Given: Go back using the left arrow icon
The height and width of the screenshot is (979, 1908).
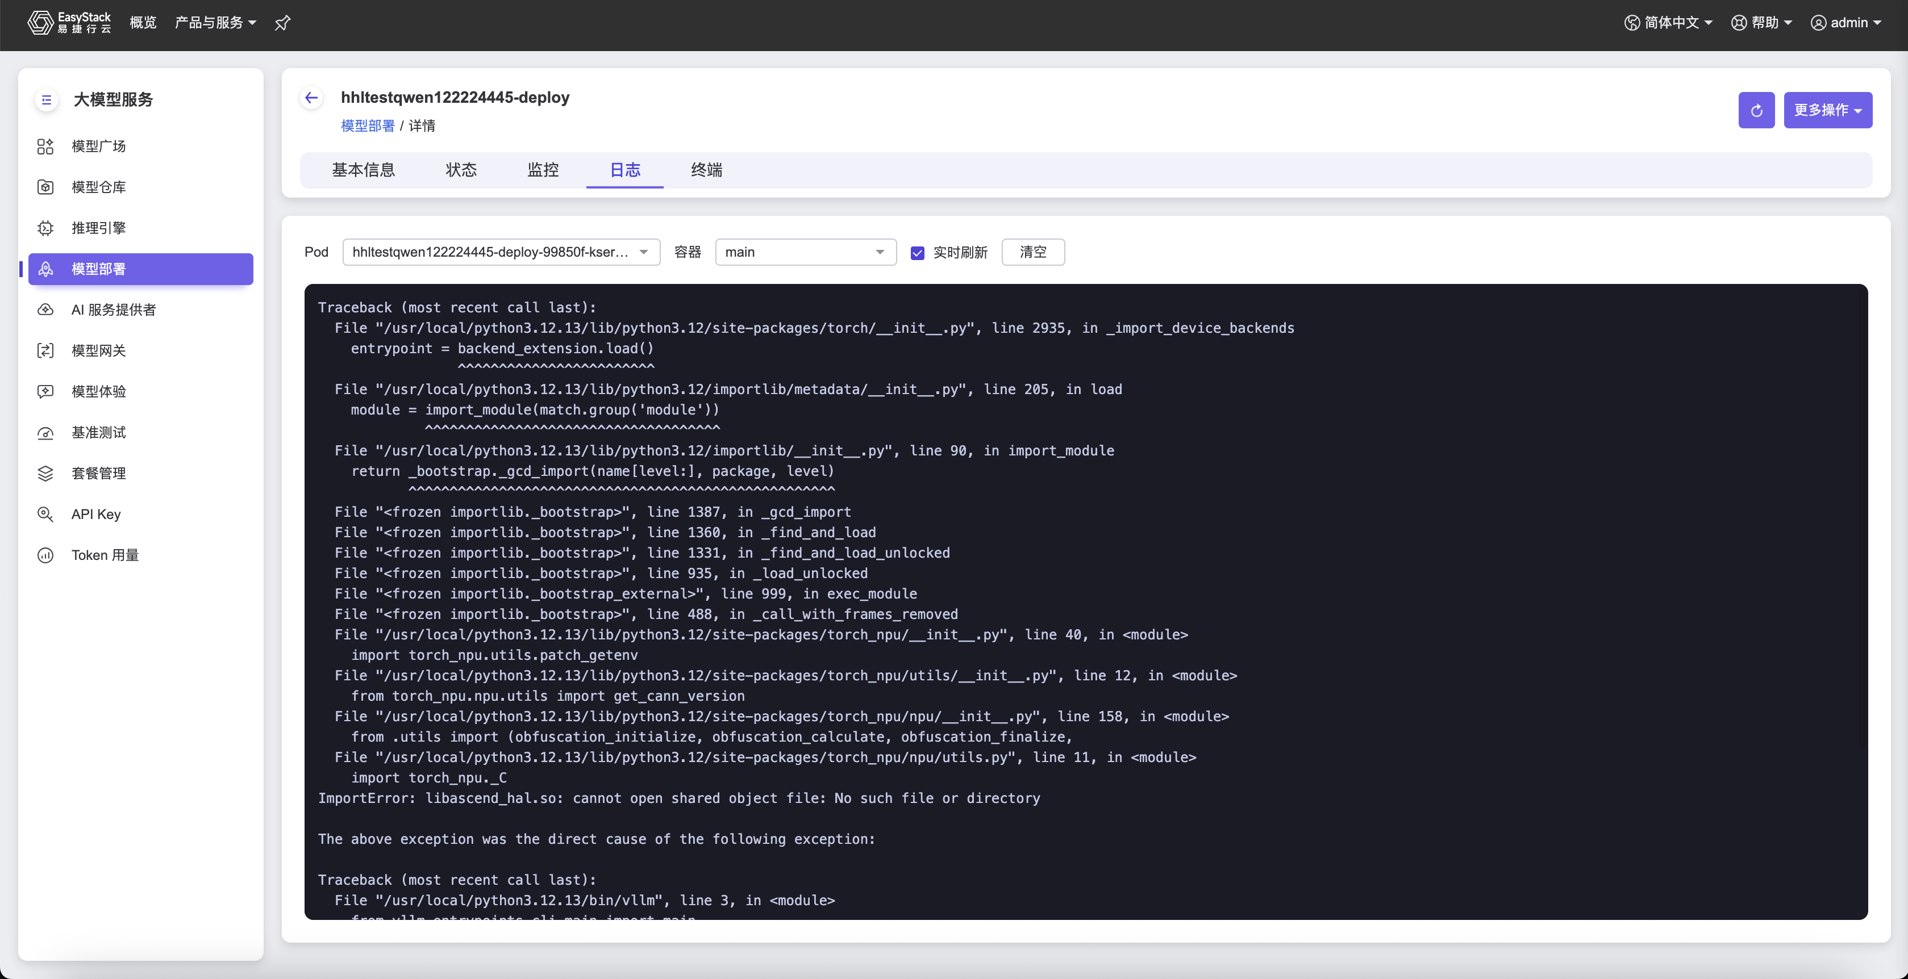Looking at the screenshot, I should (x=312, y=98).
